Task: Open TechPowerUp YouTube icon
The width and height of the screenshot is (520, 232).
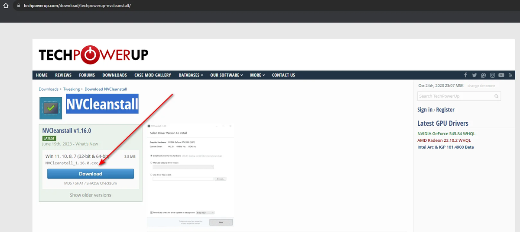Action: click(x=501, y=75)
